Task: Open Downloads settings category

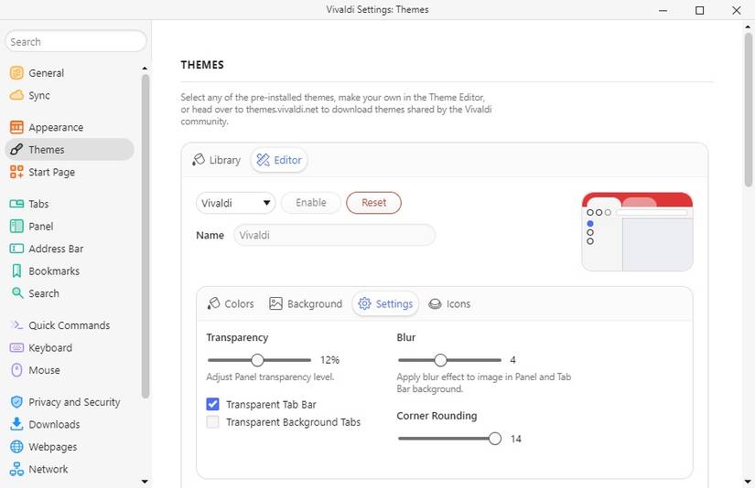Action: click(x=70, y=424)
